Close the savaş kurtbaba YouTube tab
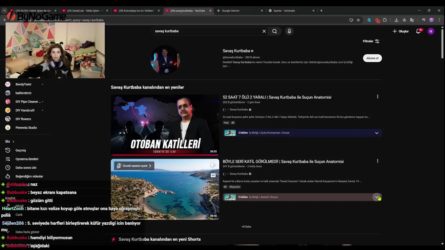This screenshot has width=445, height=250. coord(210,11)
